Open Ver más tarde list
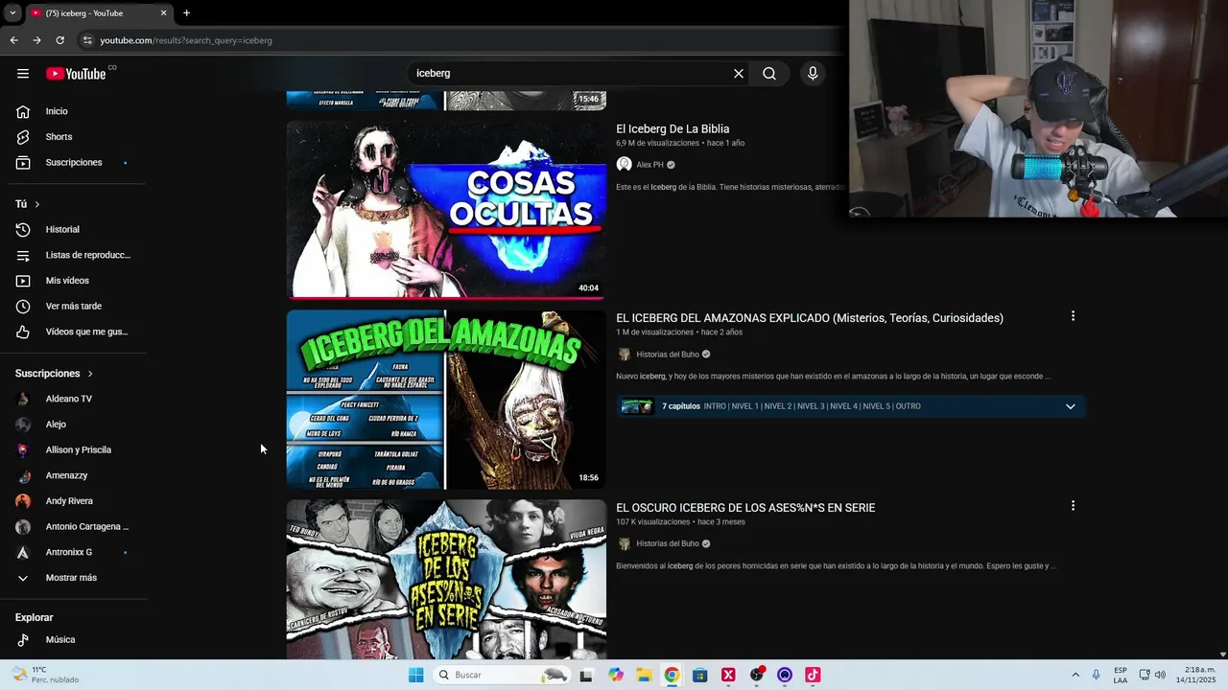This screenshot has height=690, width=1228. [x=73, y=307]
